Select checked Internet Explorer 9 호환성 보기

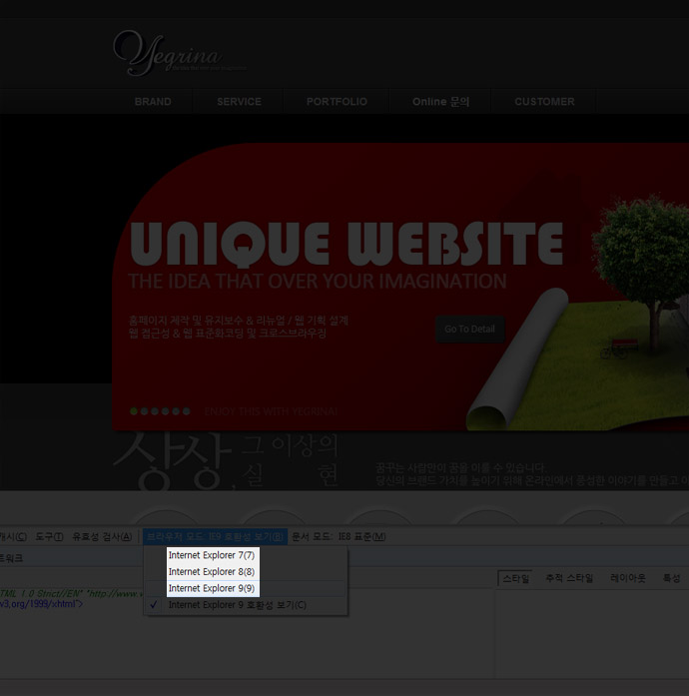pos(237,605)
